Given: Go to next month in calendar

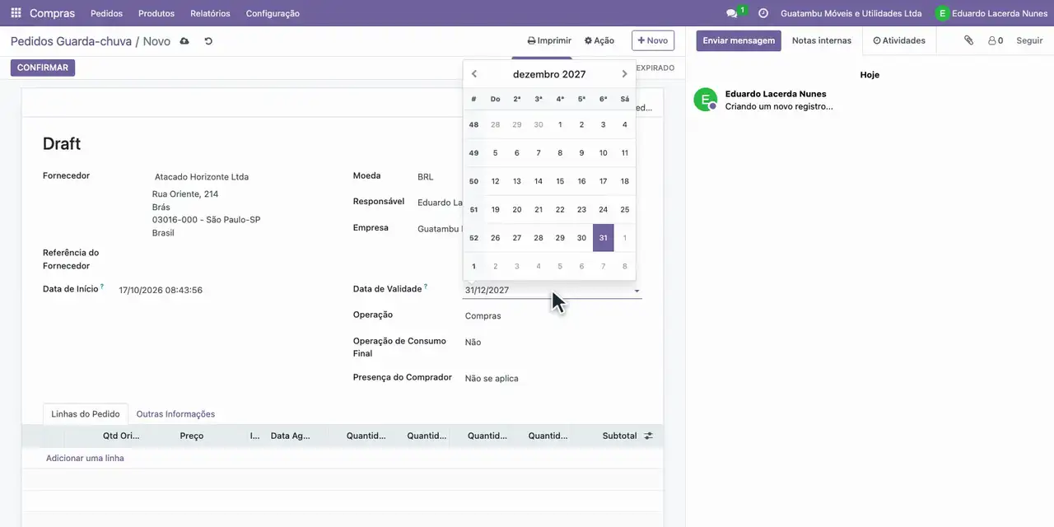Looking at the screenshot, I should tap(624, 74).
